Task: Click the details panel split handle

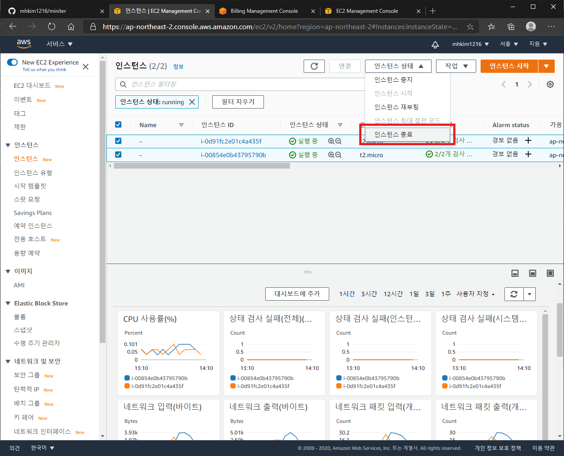Action: coord(308,272)
